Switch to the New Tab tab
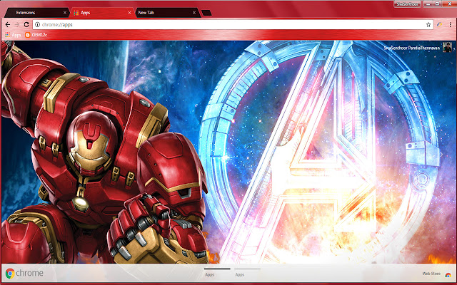 click(168, 13)
